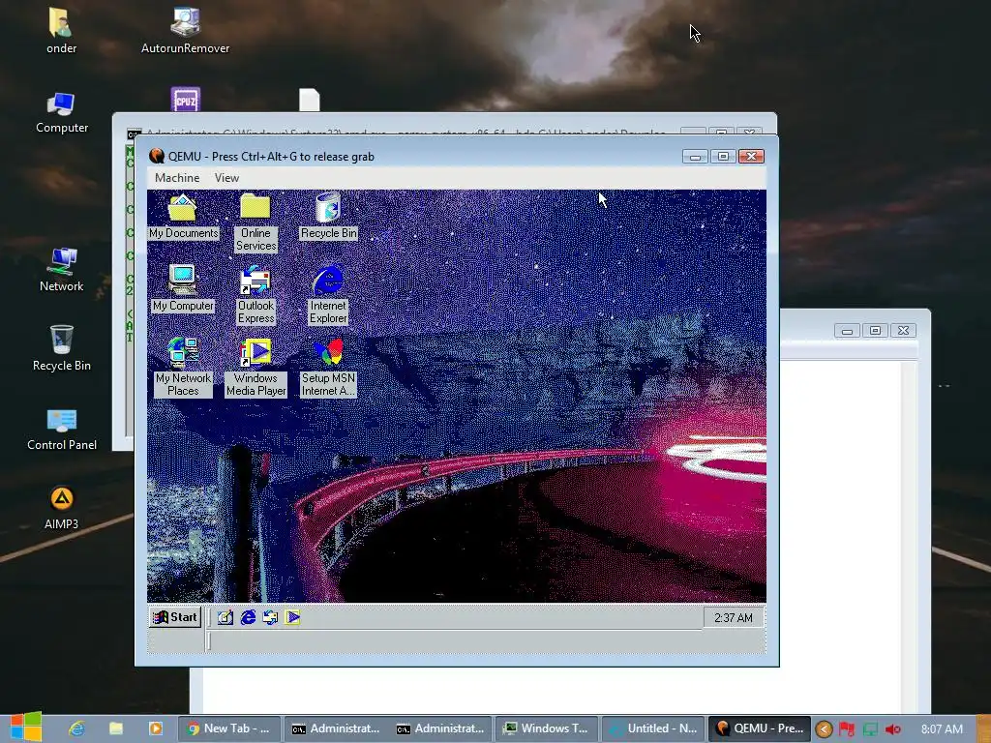Open Internet Explorer icon on guest desktop
991x743 pixels.
tap(328, 295)
